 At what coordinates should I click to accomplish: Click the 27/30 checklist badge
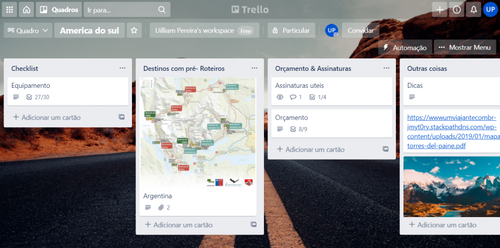click(x=38, y=97)
